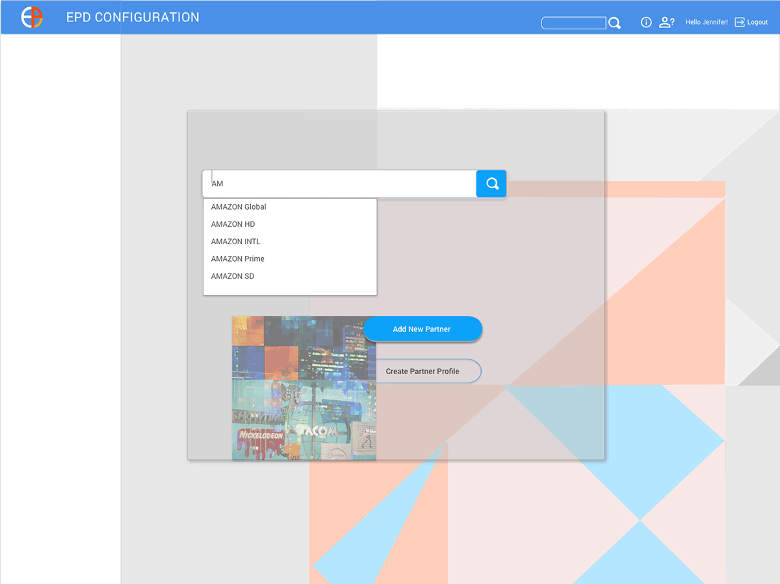Click the Logout icon
780x584 pixels.
[x=740, y=23]
